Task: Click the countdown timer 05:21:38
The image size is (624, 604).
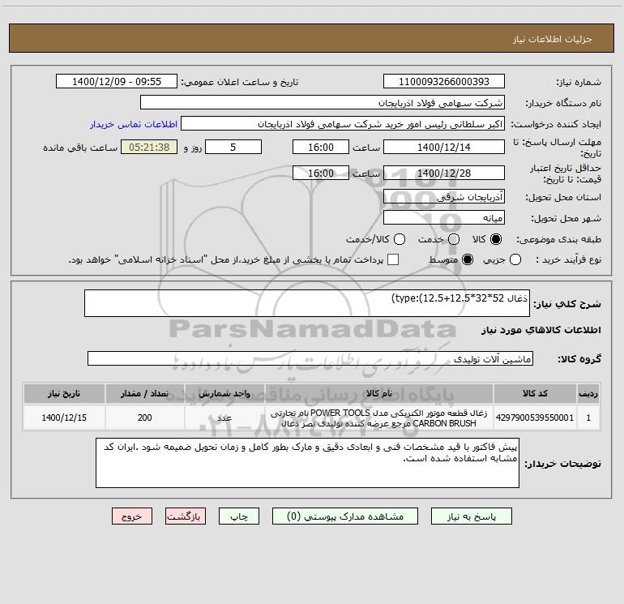Action: pos(149,148)
